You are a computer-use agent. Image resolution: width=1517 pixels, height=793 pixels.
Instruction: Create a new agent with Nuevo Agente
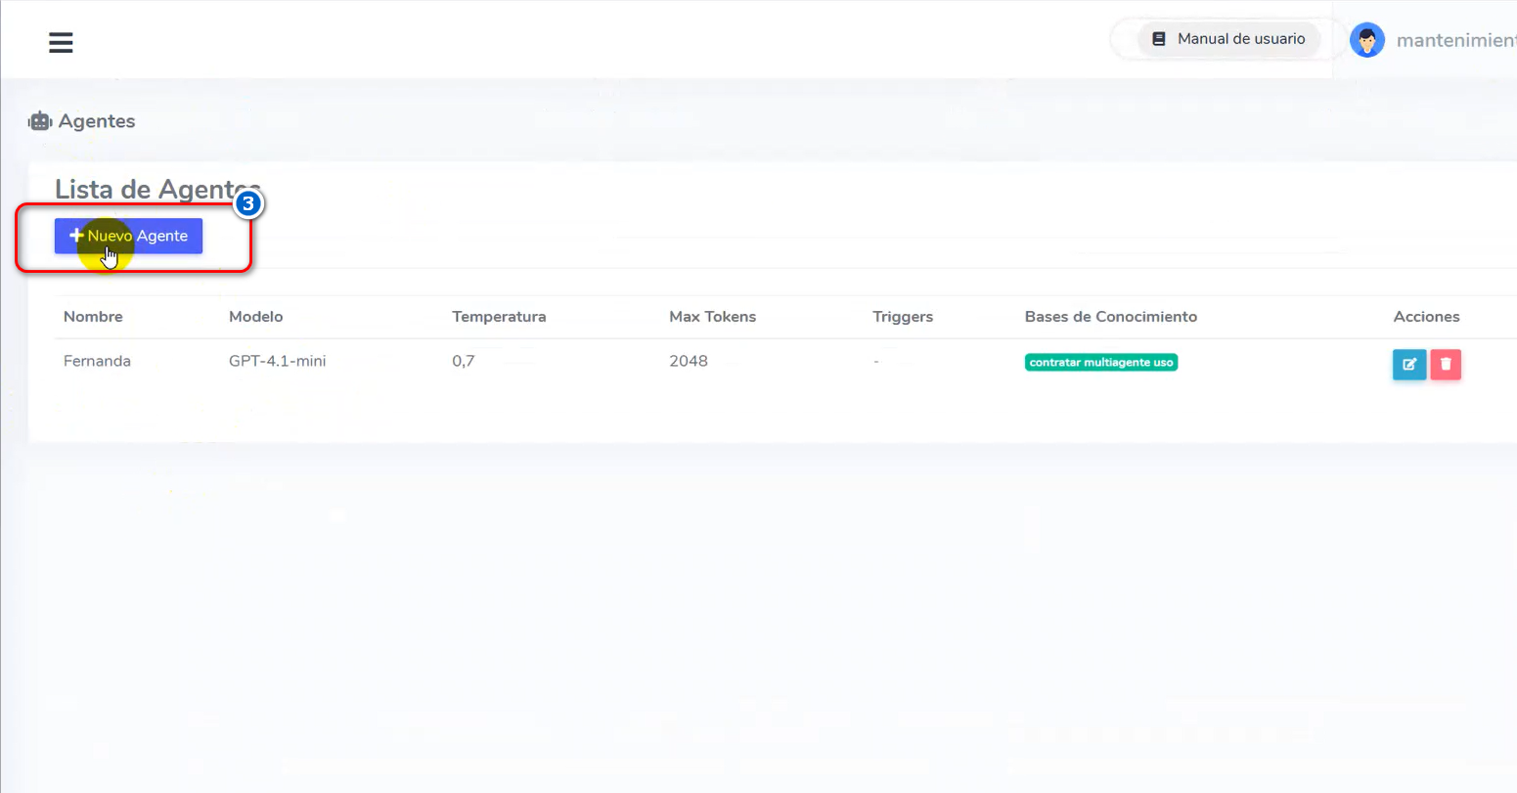click(128, 236)
